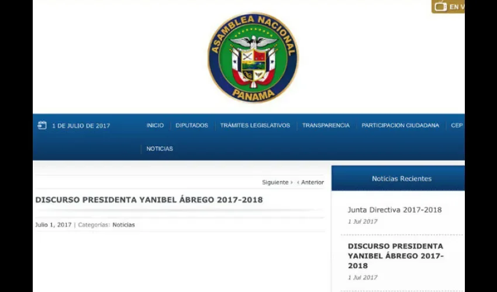Click the main article title heading
The height and width of the screenshot is (292, 497).
pyautogui.click(x=149, y=200)
